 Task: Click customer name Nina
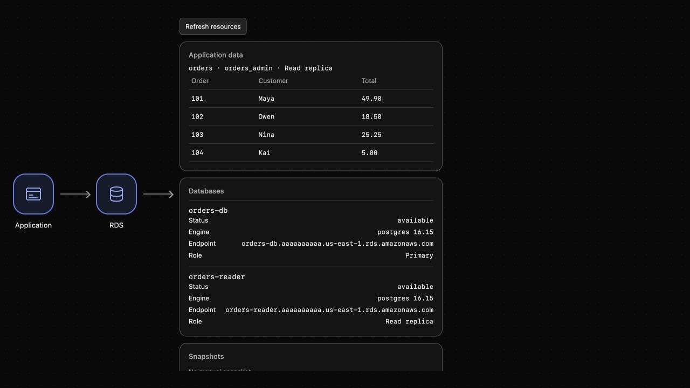pos(266,135)
